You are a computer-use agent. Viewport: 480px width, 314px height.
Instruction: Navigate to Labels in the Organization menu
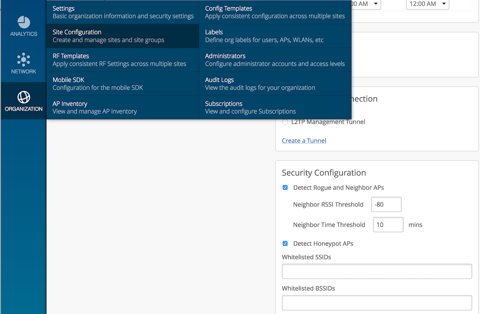[275, 36]
